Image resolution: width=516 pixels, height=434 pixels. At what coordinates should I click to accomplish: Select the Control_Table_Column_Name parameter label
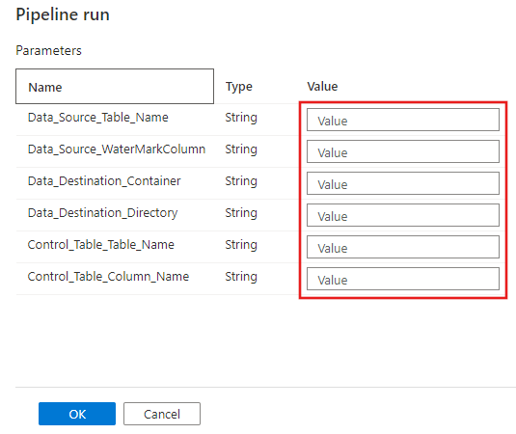pyautogui.click(x=108, y=277)
